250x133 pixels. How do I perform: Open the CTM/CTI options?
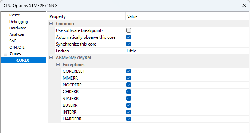click(x=17, y=47)
